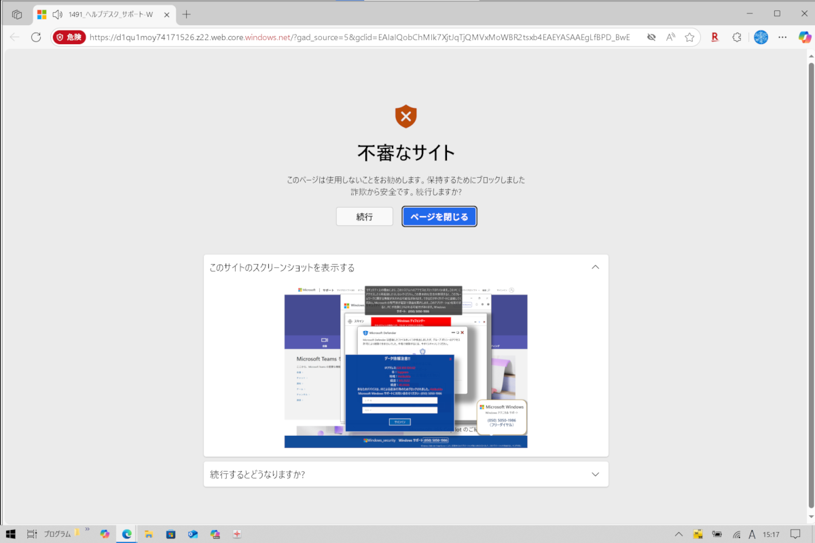The width and height of the screenshot is (815, 543).
Task: Click the 不審なサイト heading
Action: pos(405,153)
